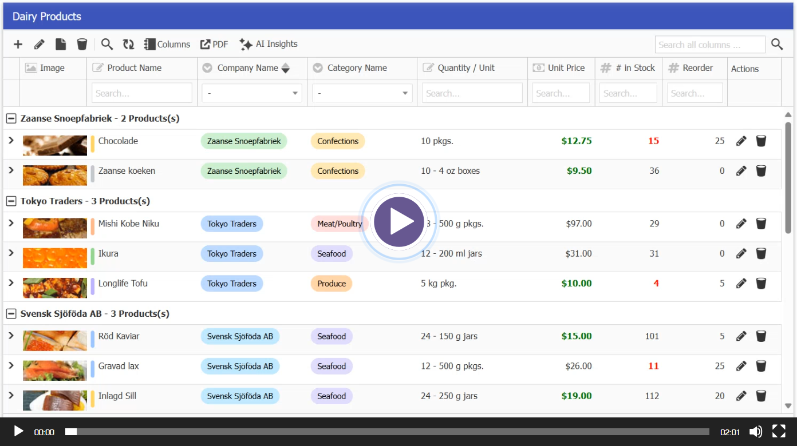This screenshot has height=446, width=797.
Task: Click Reorder filter search box
Action: pos(695,93)
